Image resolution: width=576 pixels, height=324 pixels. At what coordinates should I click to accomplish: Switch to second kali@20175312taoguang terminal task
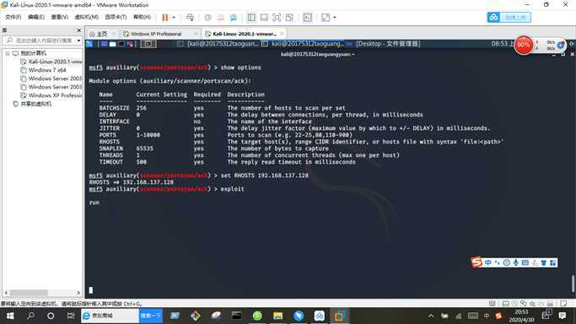pos(303,44)
